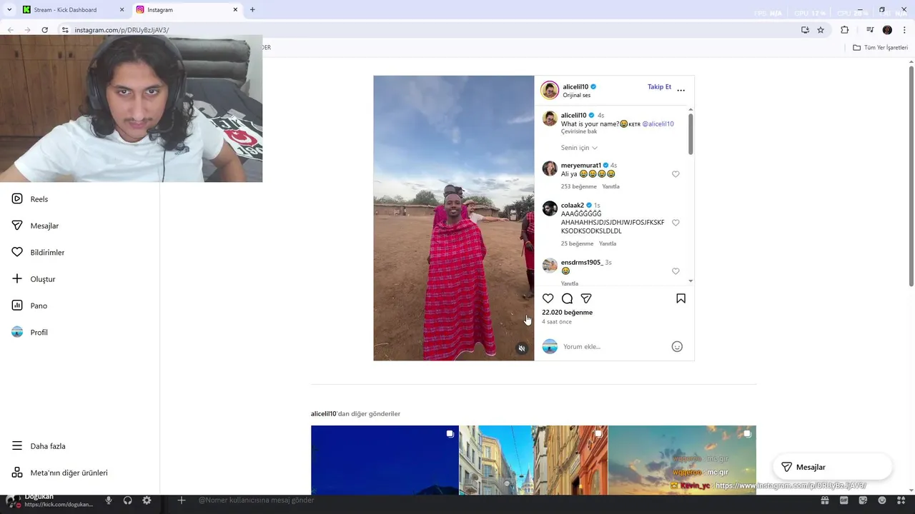Open the three-dot post options menu
The image size is (915, 514).
point(681,90)
